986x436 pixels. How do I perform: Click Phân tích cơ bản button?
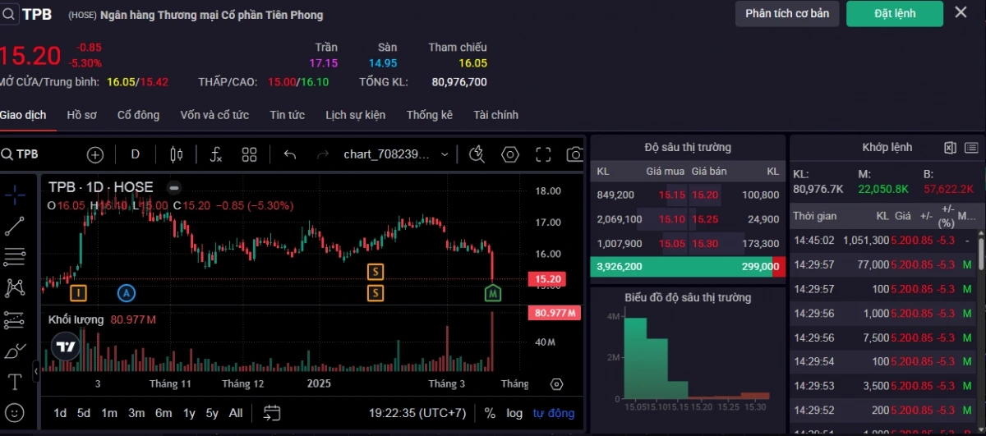[x=787, y=13]
